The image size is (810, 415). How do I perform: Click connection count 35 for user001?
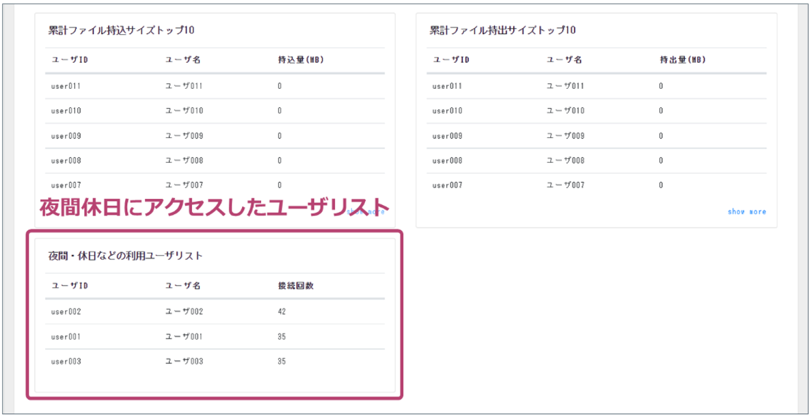(282, 337)
